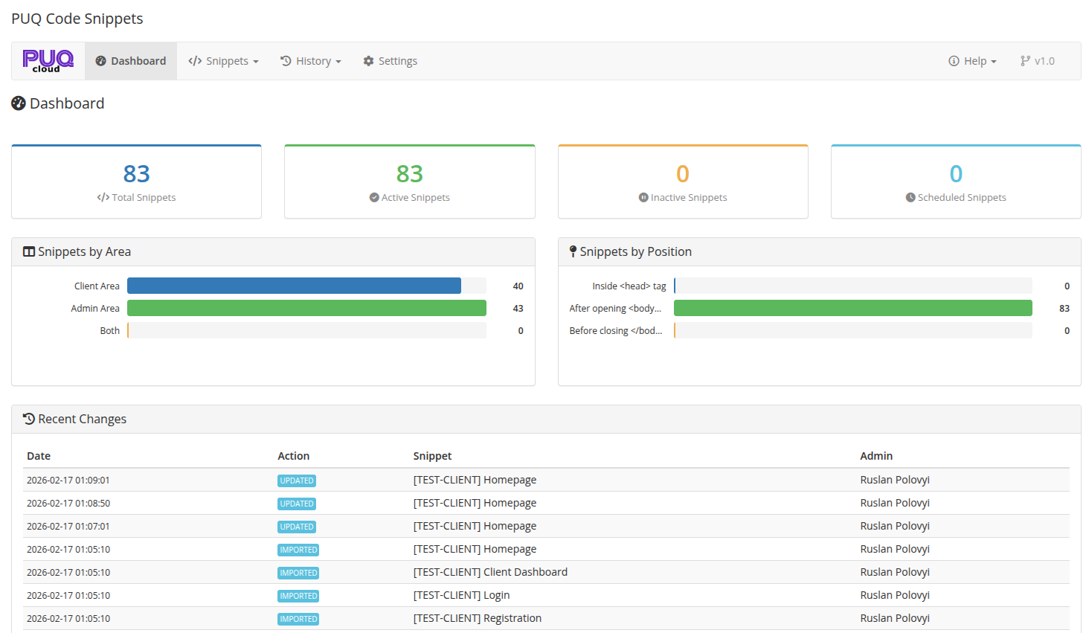Click the table icon beside Snippets by Area
Screen dimensions: 1086x633
(28, 251)
